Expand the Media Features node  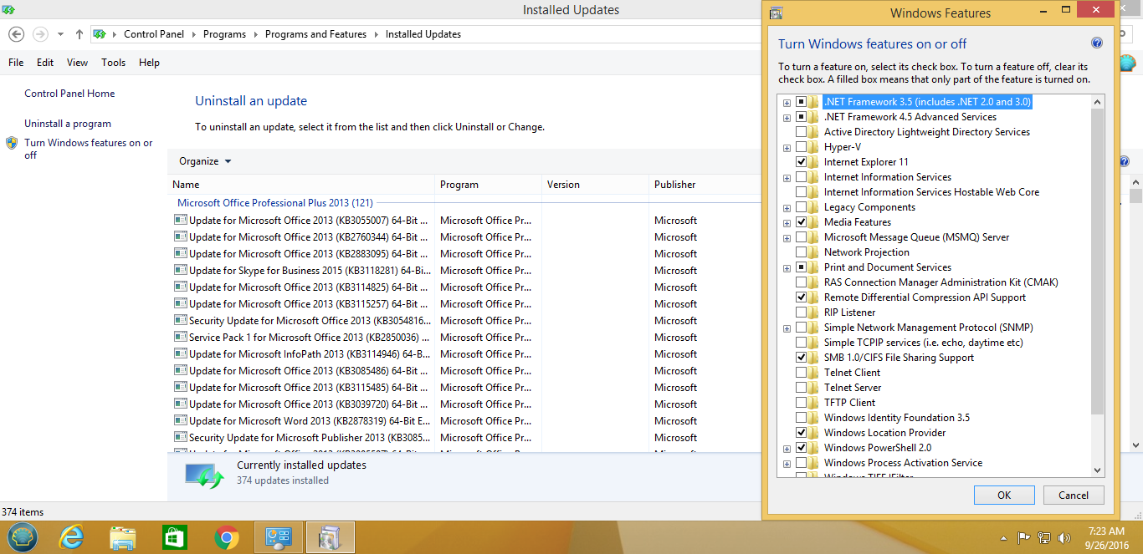(787, 222)
